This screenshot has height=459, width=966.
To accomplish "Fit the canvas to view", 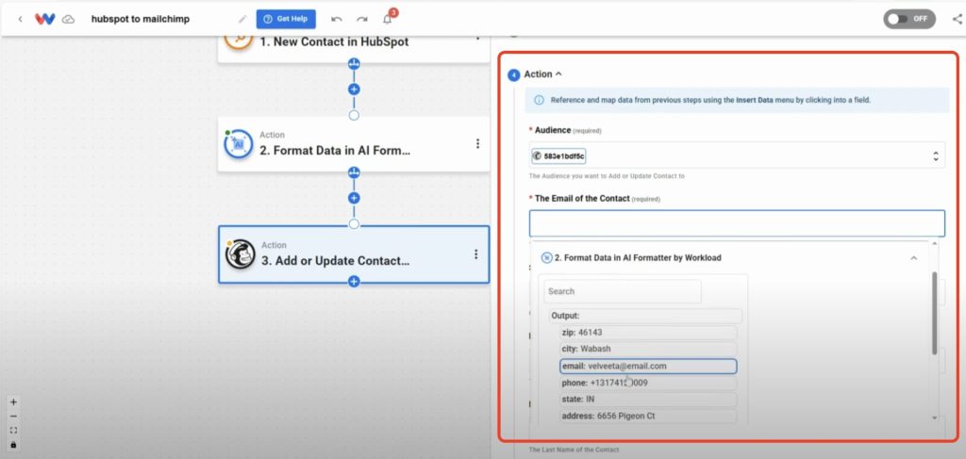I will (13, 431).
